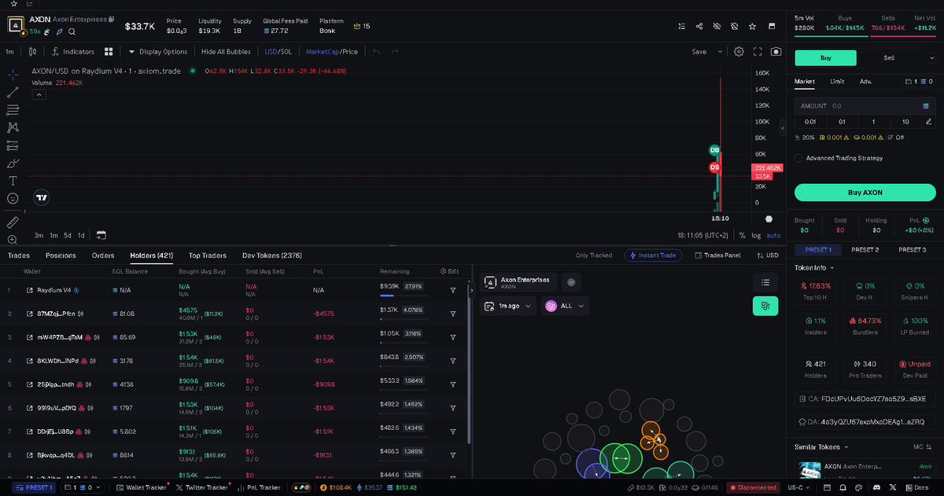
Task: Toggle MarketCap/Price chart mode
Action: (x=331, y=52)
